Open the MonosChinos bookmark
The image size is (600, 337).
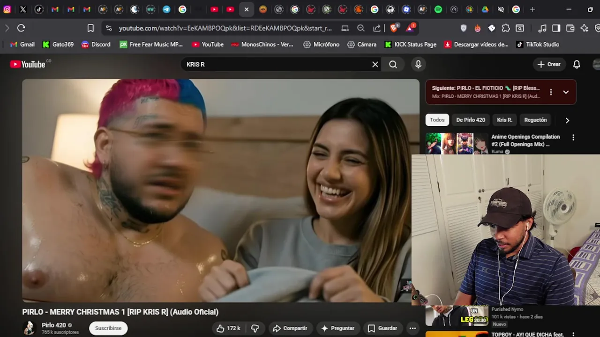[x=262, y=44]
